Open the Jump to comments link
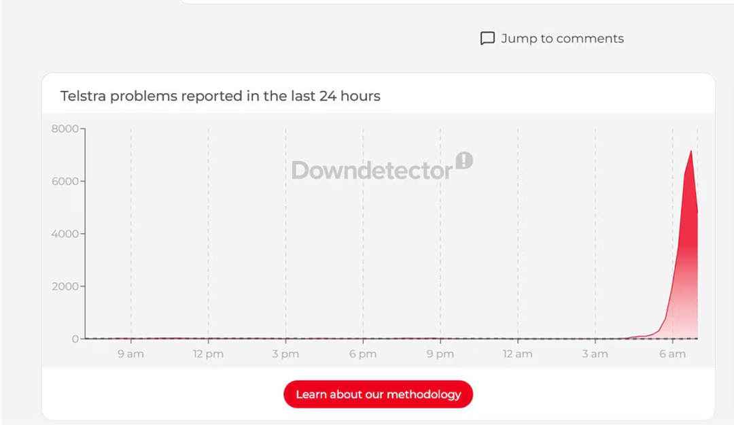The width and height of the screenshot is (734, 425). pyautogui.click(x=552, y=39)
